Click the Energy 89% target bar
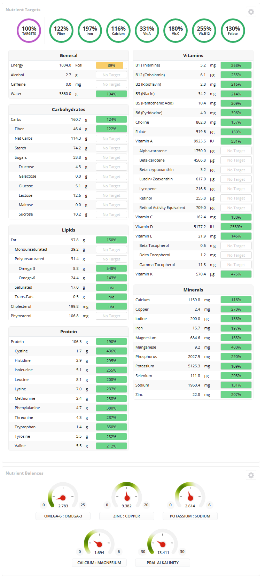 coord(111,65)
